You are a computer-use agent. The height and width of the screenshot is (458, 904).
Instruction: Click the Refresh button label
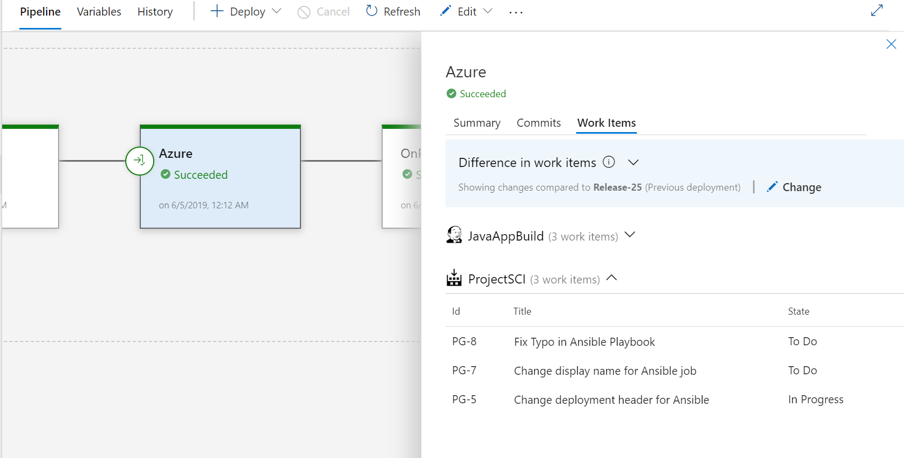[402, 12]
